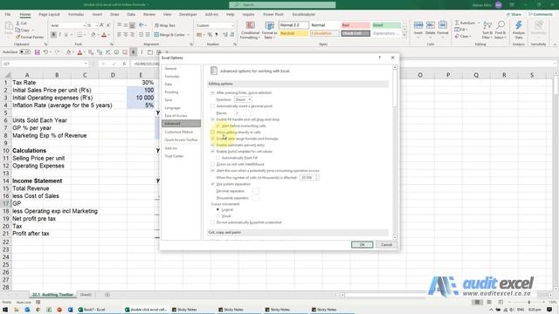The height and width of the screenshot is (314, 559).
Task: Expand the cell styles gallery arrow
Action: [x=404, y=35]
